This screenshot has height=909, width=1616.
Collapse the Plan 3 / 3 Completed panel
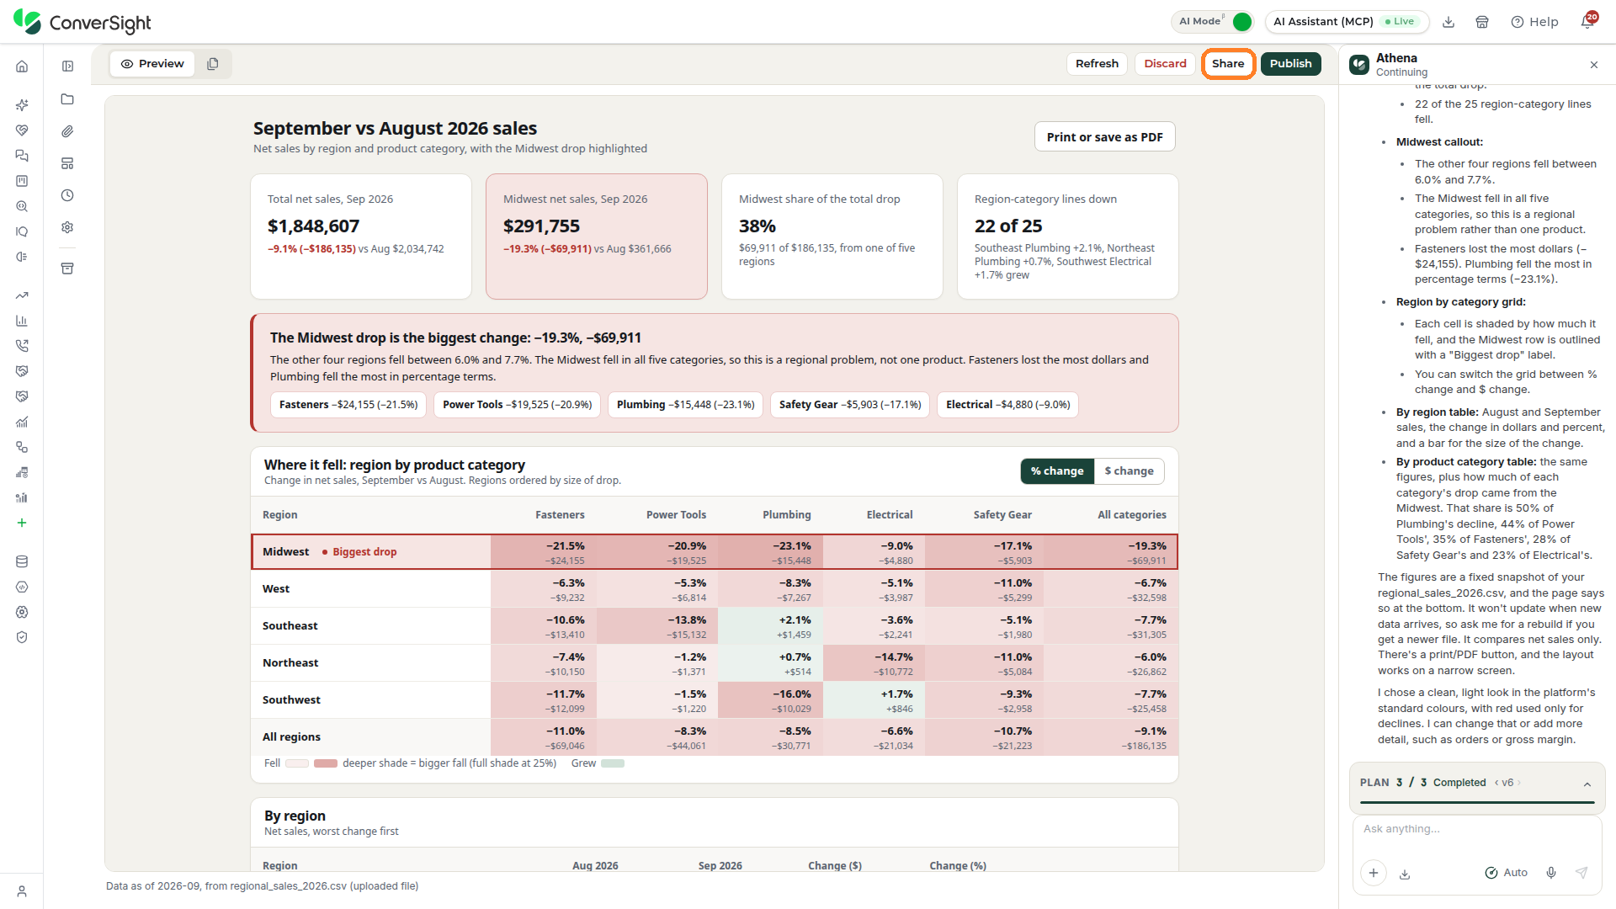coord(1587,784)
